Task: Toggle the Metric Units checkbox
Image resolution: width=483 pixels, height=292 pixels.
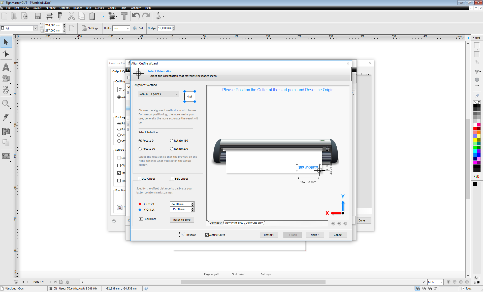Action: click(207, 235)
